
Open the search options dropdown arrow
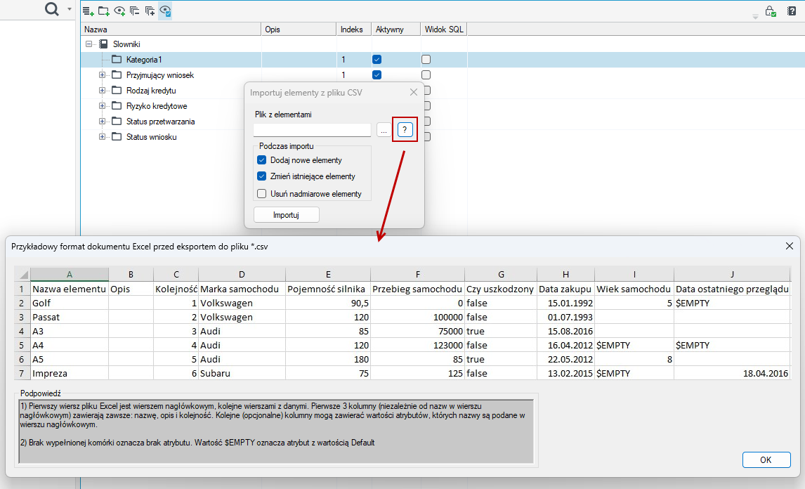70,8
